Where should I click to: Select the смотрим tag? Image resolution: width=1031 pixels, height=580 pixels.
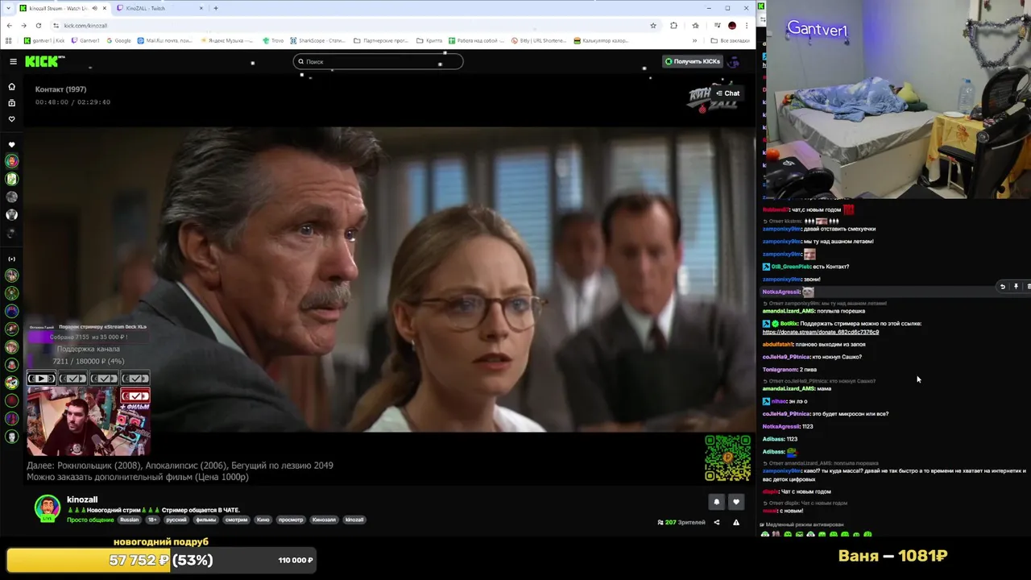[236, 520]
